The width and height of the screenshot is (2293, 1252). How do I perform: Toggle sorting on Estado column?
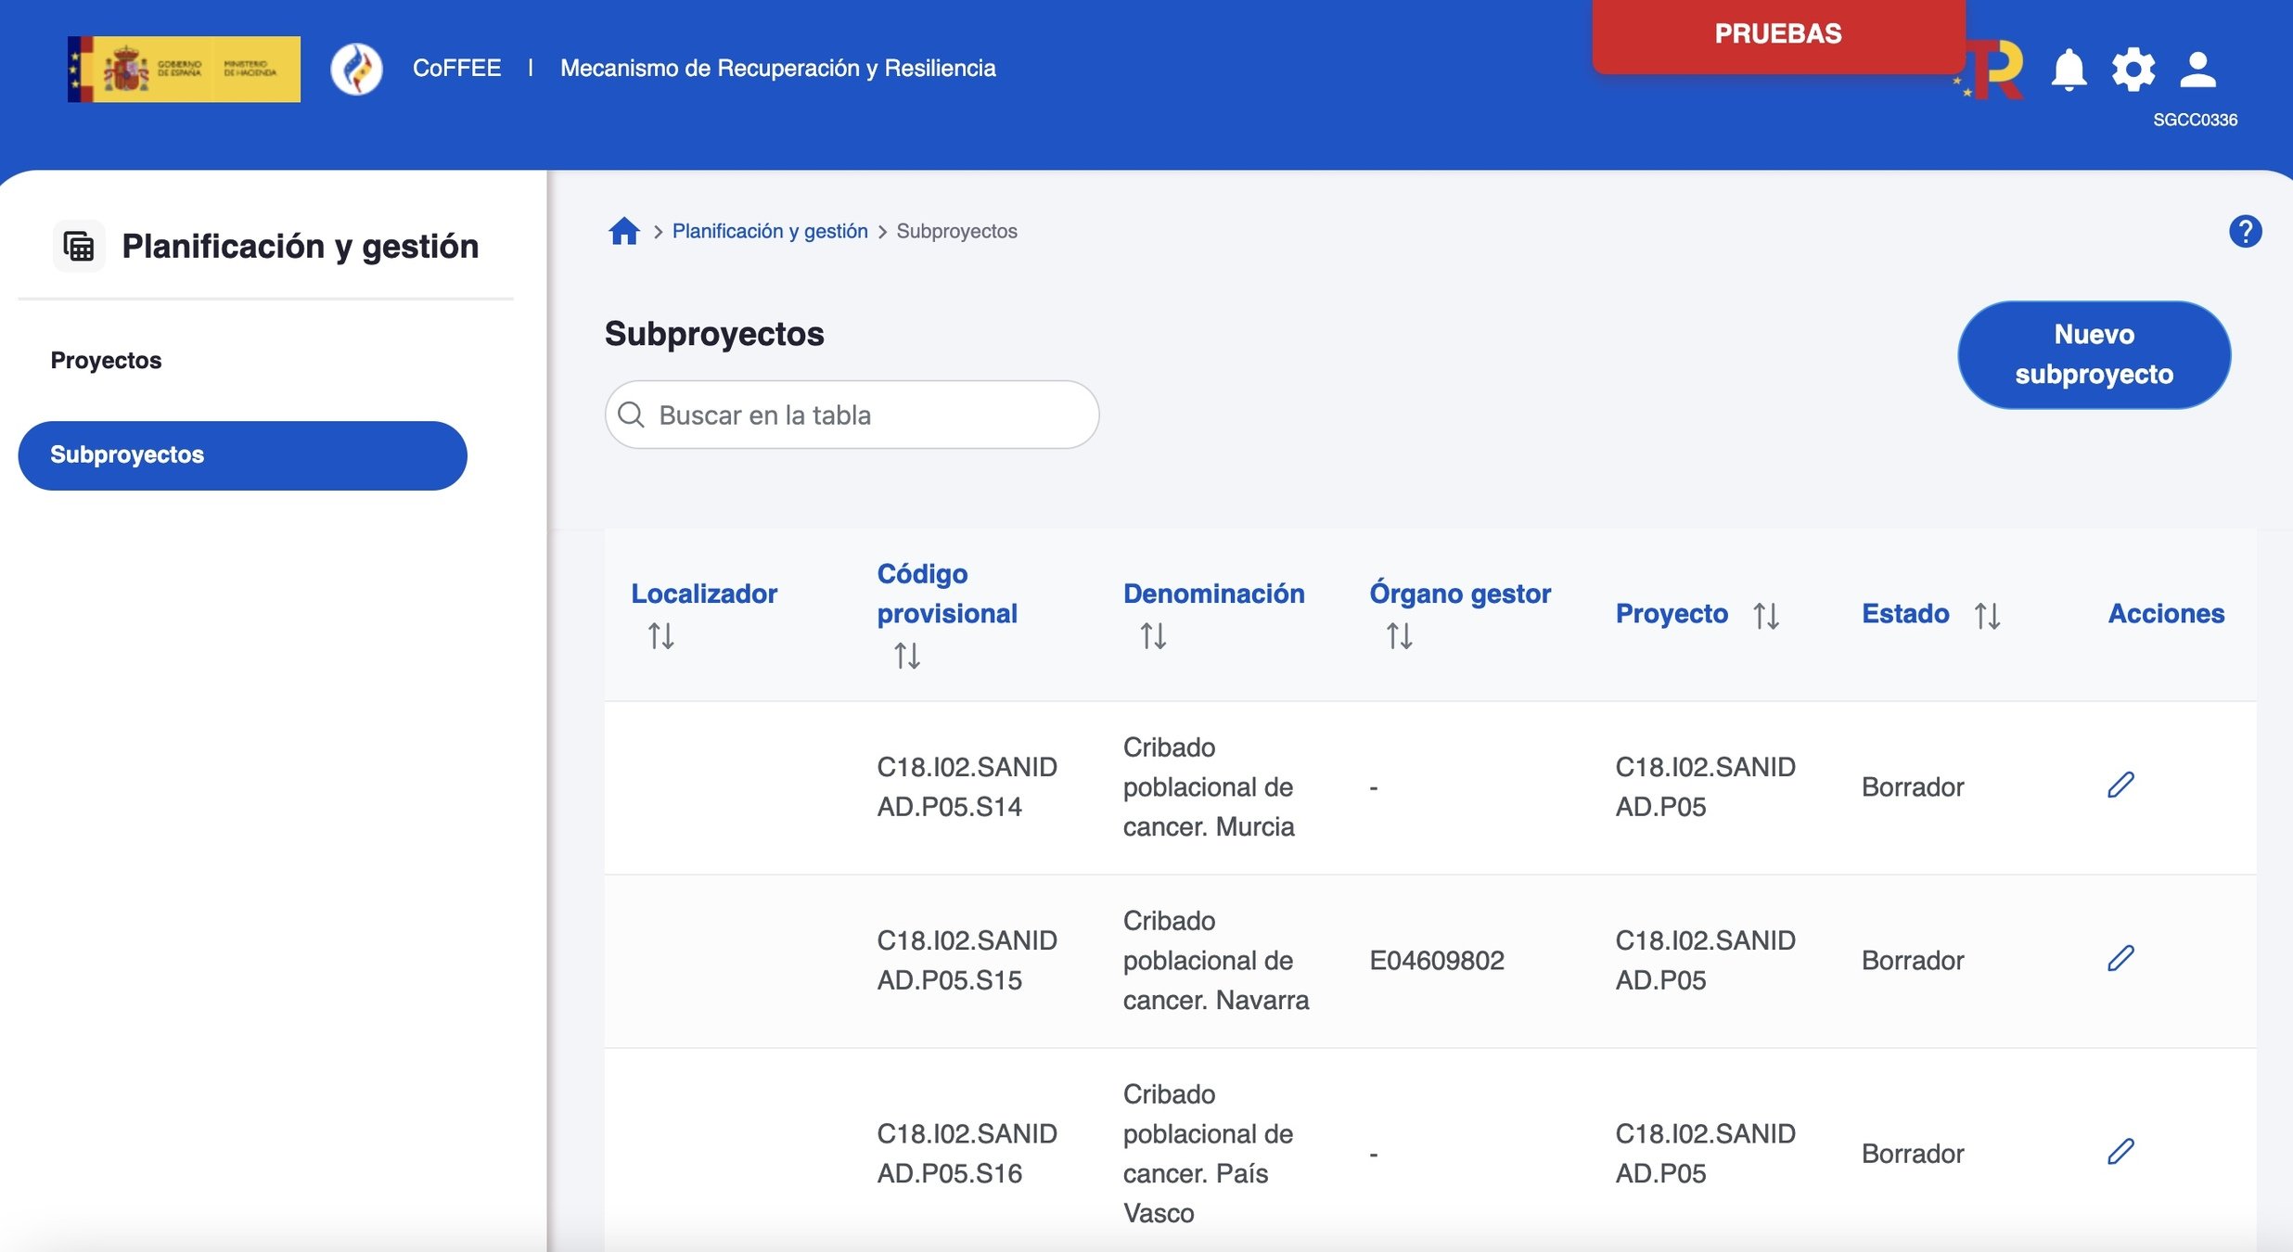(1987, 616)
